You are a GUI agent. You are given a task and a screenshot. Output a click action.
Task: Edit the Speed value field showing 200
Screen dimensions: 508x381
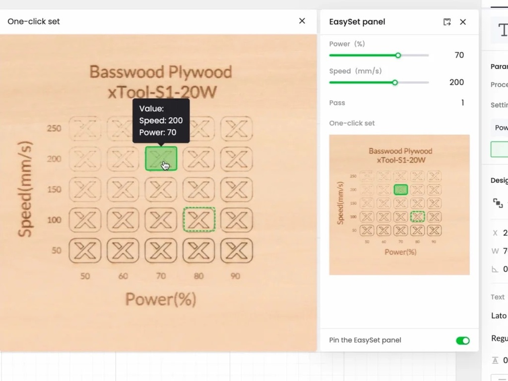(456, 82)
